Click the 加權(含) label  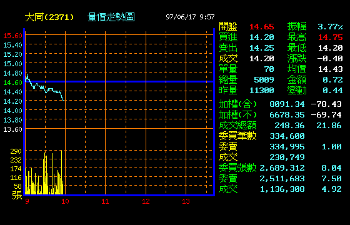(237, 104)
